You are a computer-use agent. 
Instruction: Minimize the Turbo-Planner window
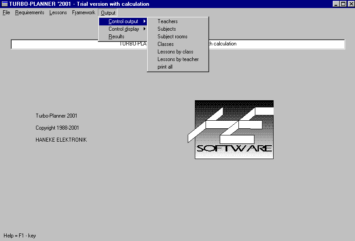336,4
